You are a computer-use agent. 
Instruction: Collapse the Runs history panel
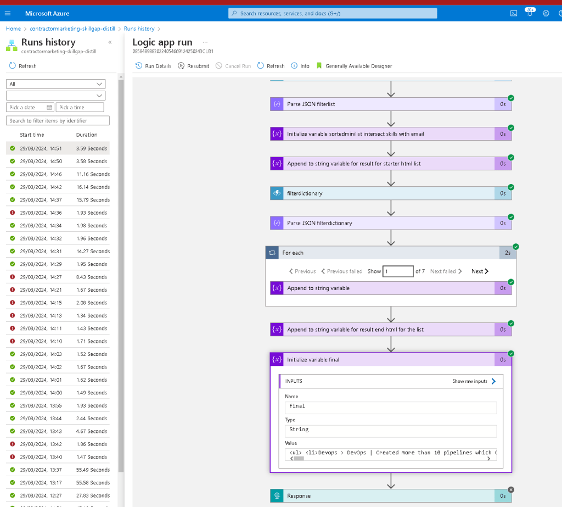point(110,42)
